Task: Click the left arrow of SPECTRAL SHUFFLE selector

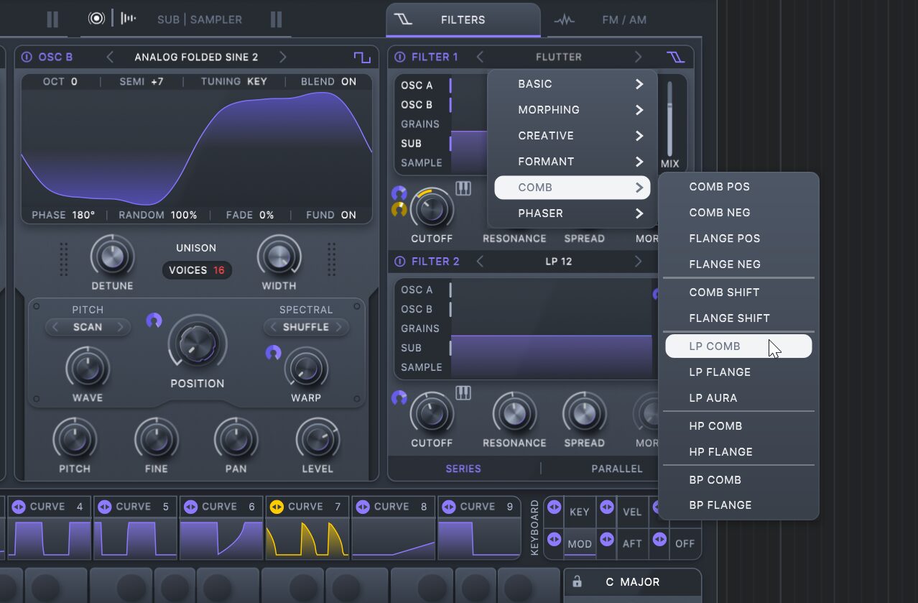Action: pos(273,327)
